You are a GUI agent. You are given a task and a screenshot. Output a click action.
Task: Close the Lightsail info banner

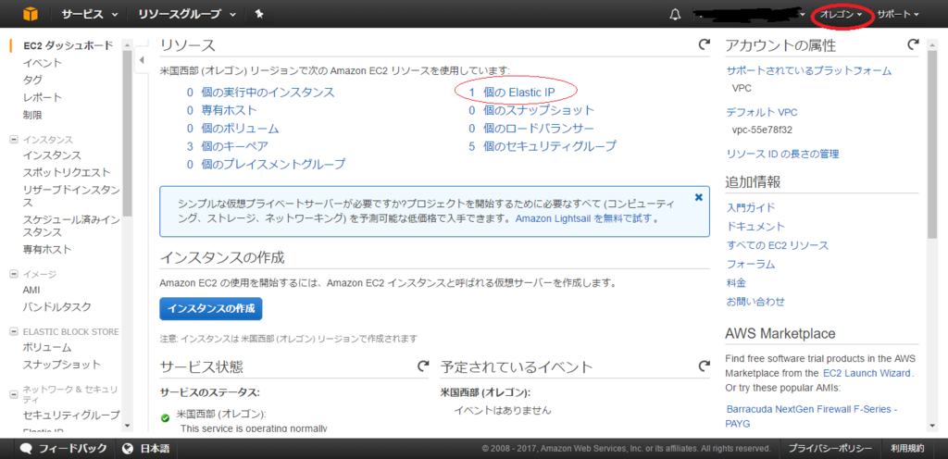click(699, 197)
